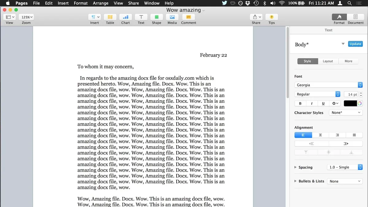Click the To whom it may concern line
Screen dimensions: 368x207
click(x=105, y=67)
